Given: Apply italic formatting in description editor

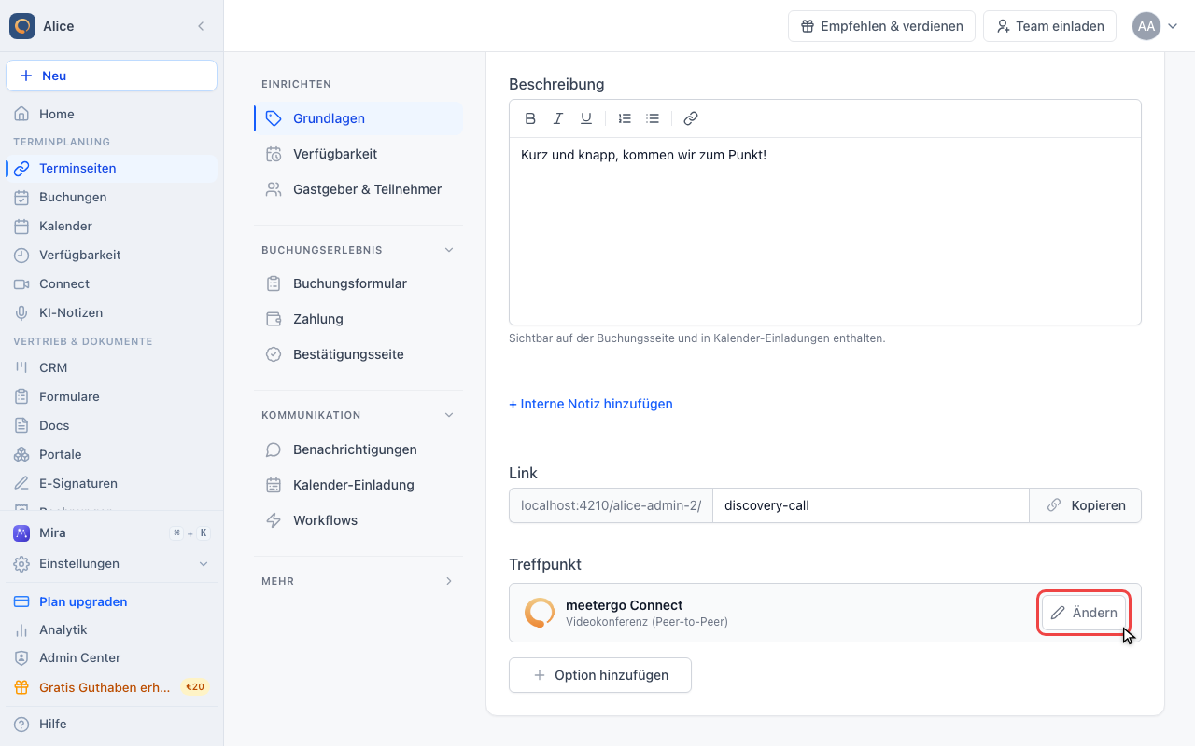Looking at the screenshot, I should click(x=558, y=118).
